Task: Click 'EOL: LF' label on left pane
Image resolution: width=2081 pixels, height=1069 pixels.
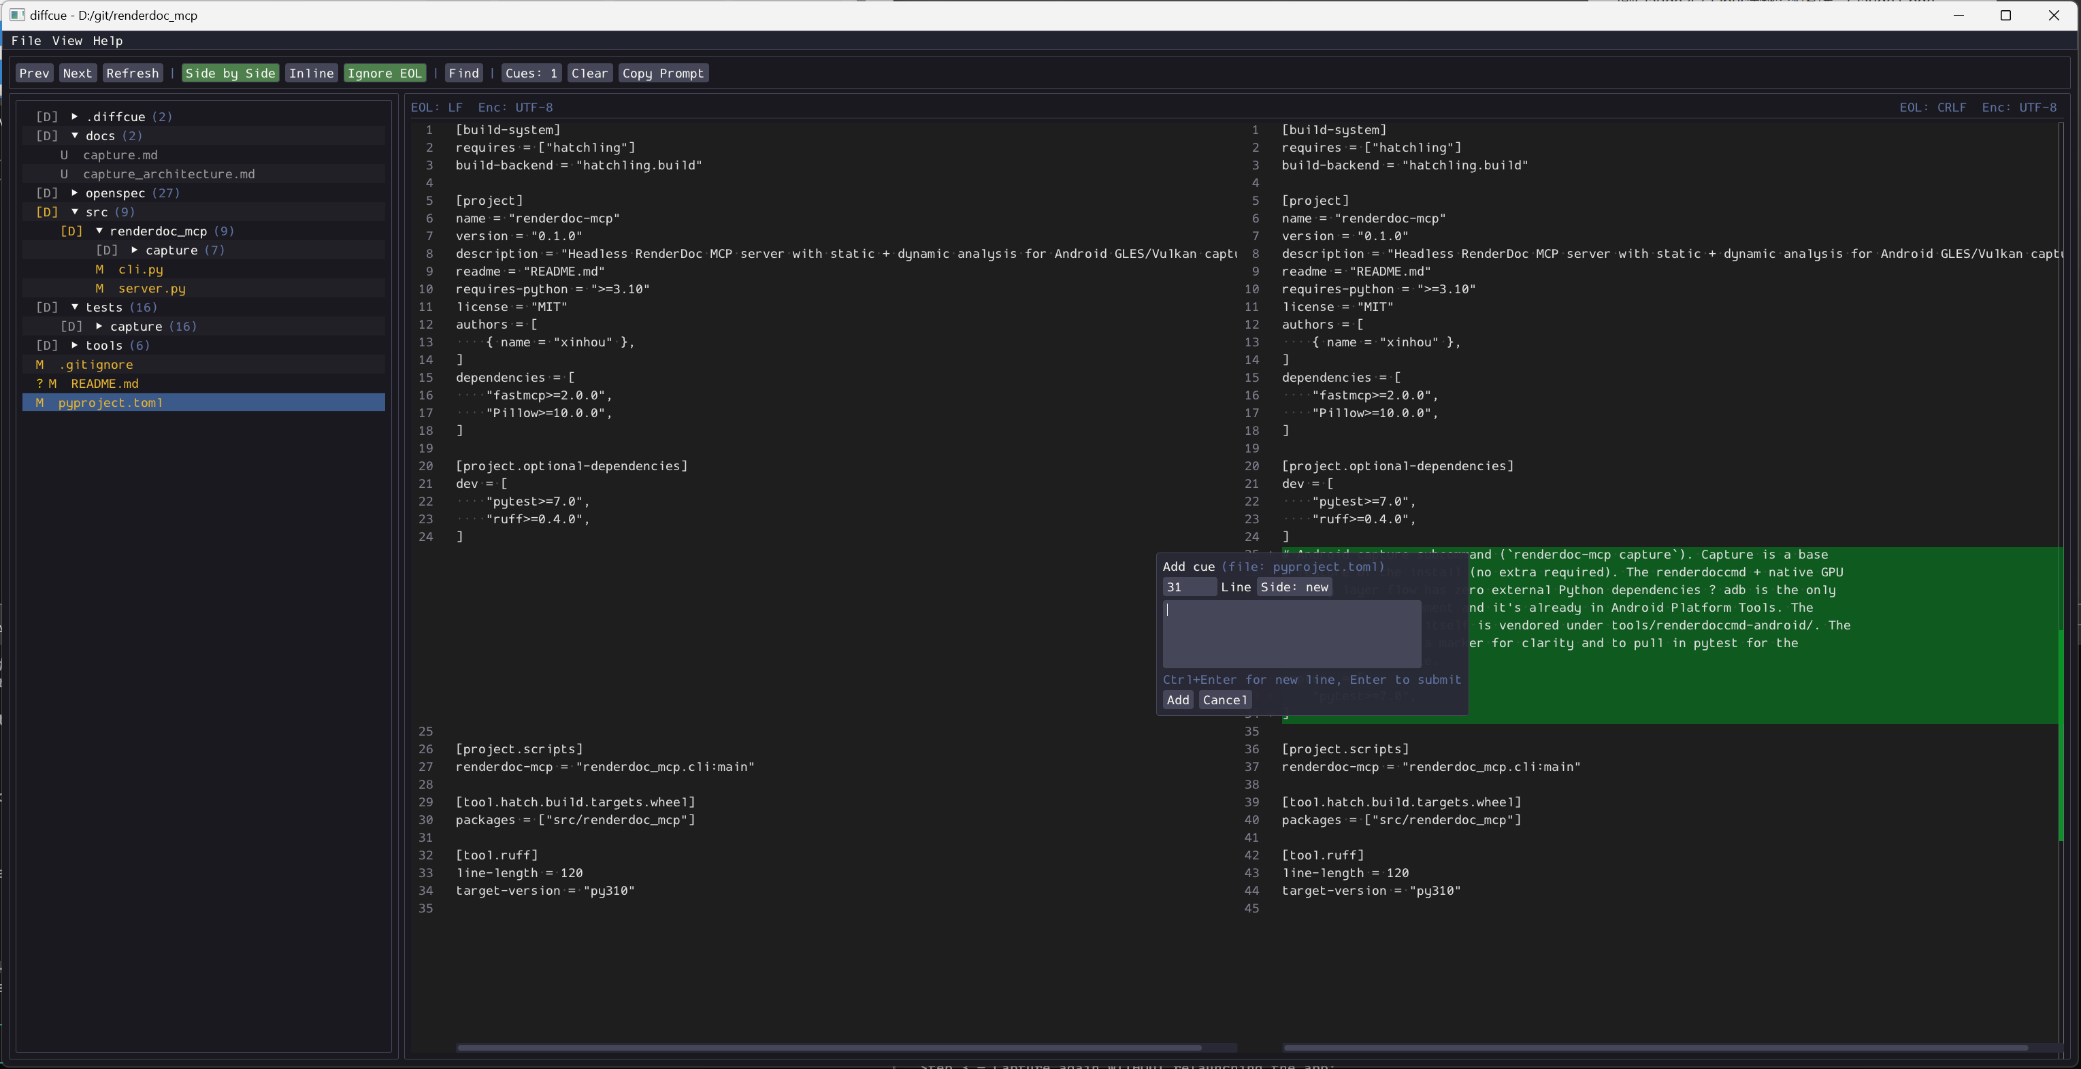Action: click(x=436, y=108)
